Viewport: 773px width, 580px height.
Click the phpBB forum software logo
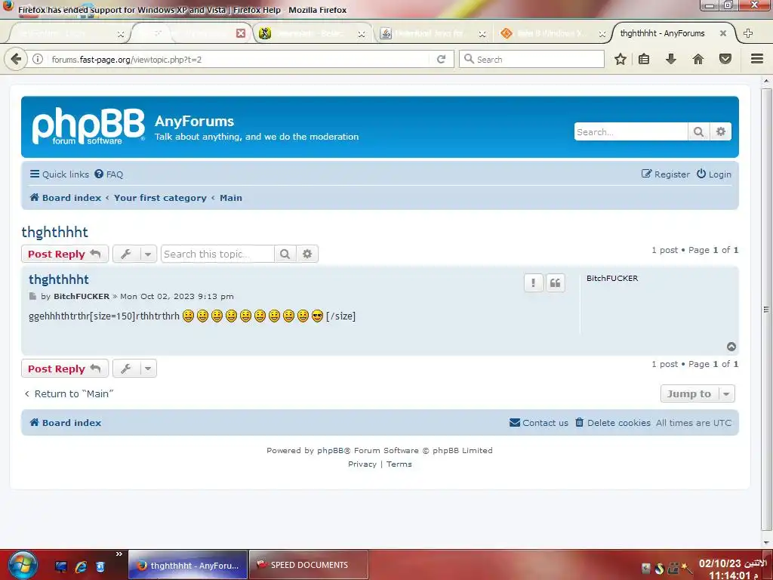pos(89,126)
